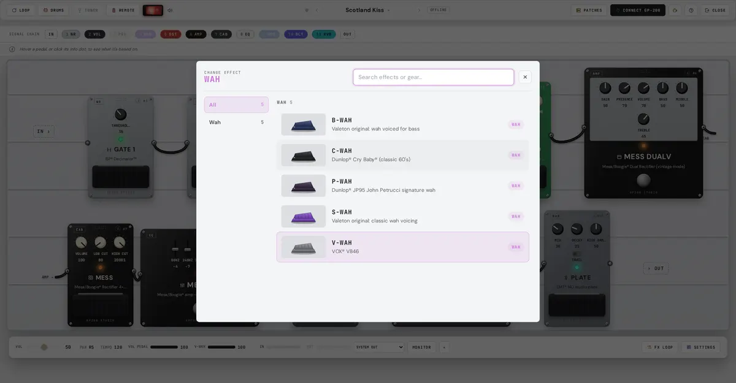Choose the B-WAH effect

tap(402, 124)
